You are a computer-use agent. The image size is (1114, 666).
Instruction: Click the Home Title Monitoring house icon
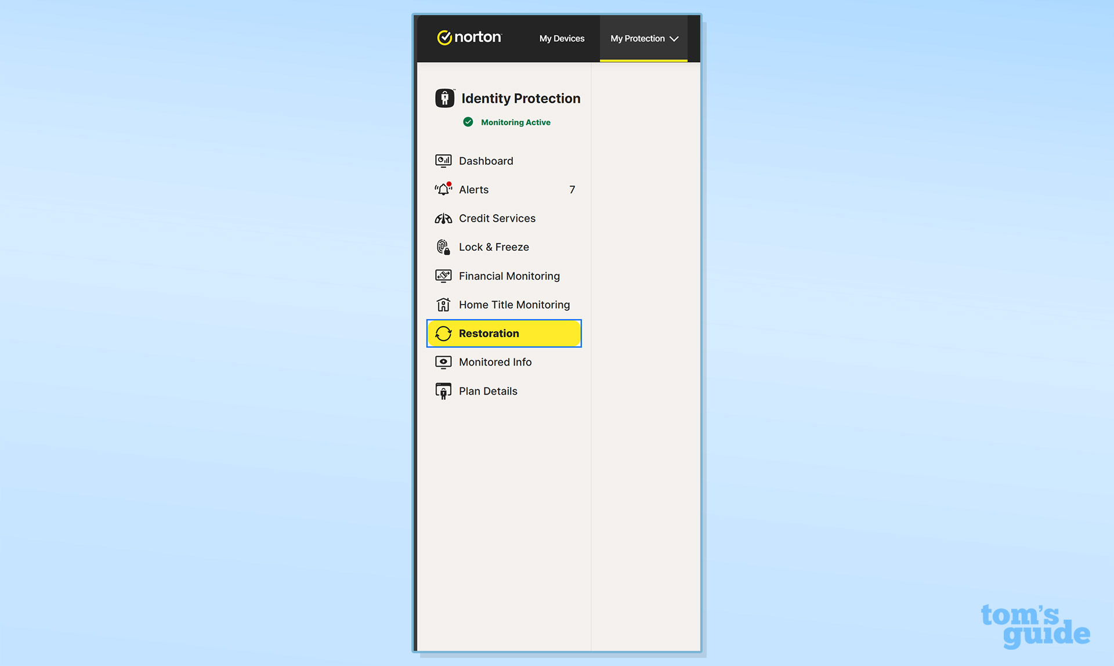coord(443,305)
